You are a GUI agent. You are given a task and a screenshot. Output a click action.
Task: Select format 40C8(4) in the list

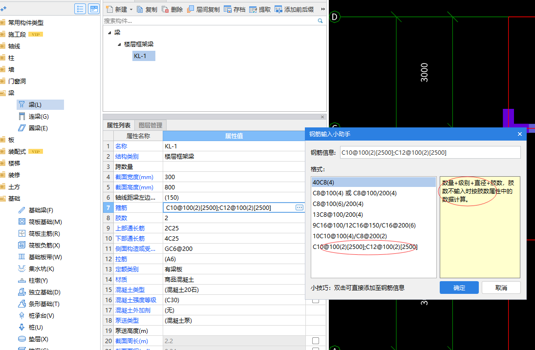pyautogui.click(x=373, y=183)
